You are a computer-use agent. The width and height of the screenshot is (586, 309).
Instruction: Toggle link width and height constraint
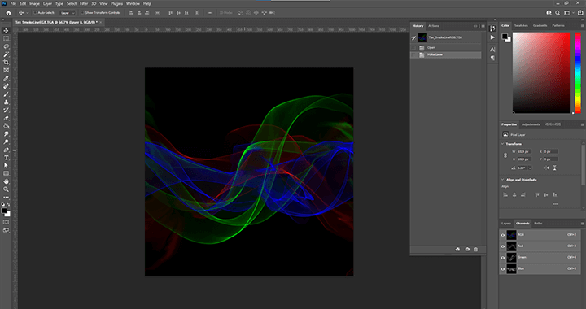tap(505, 155)
